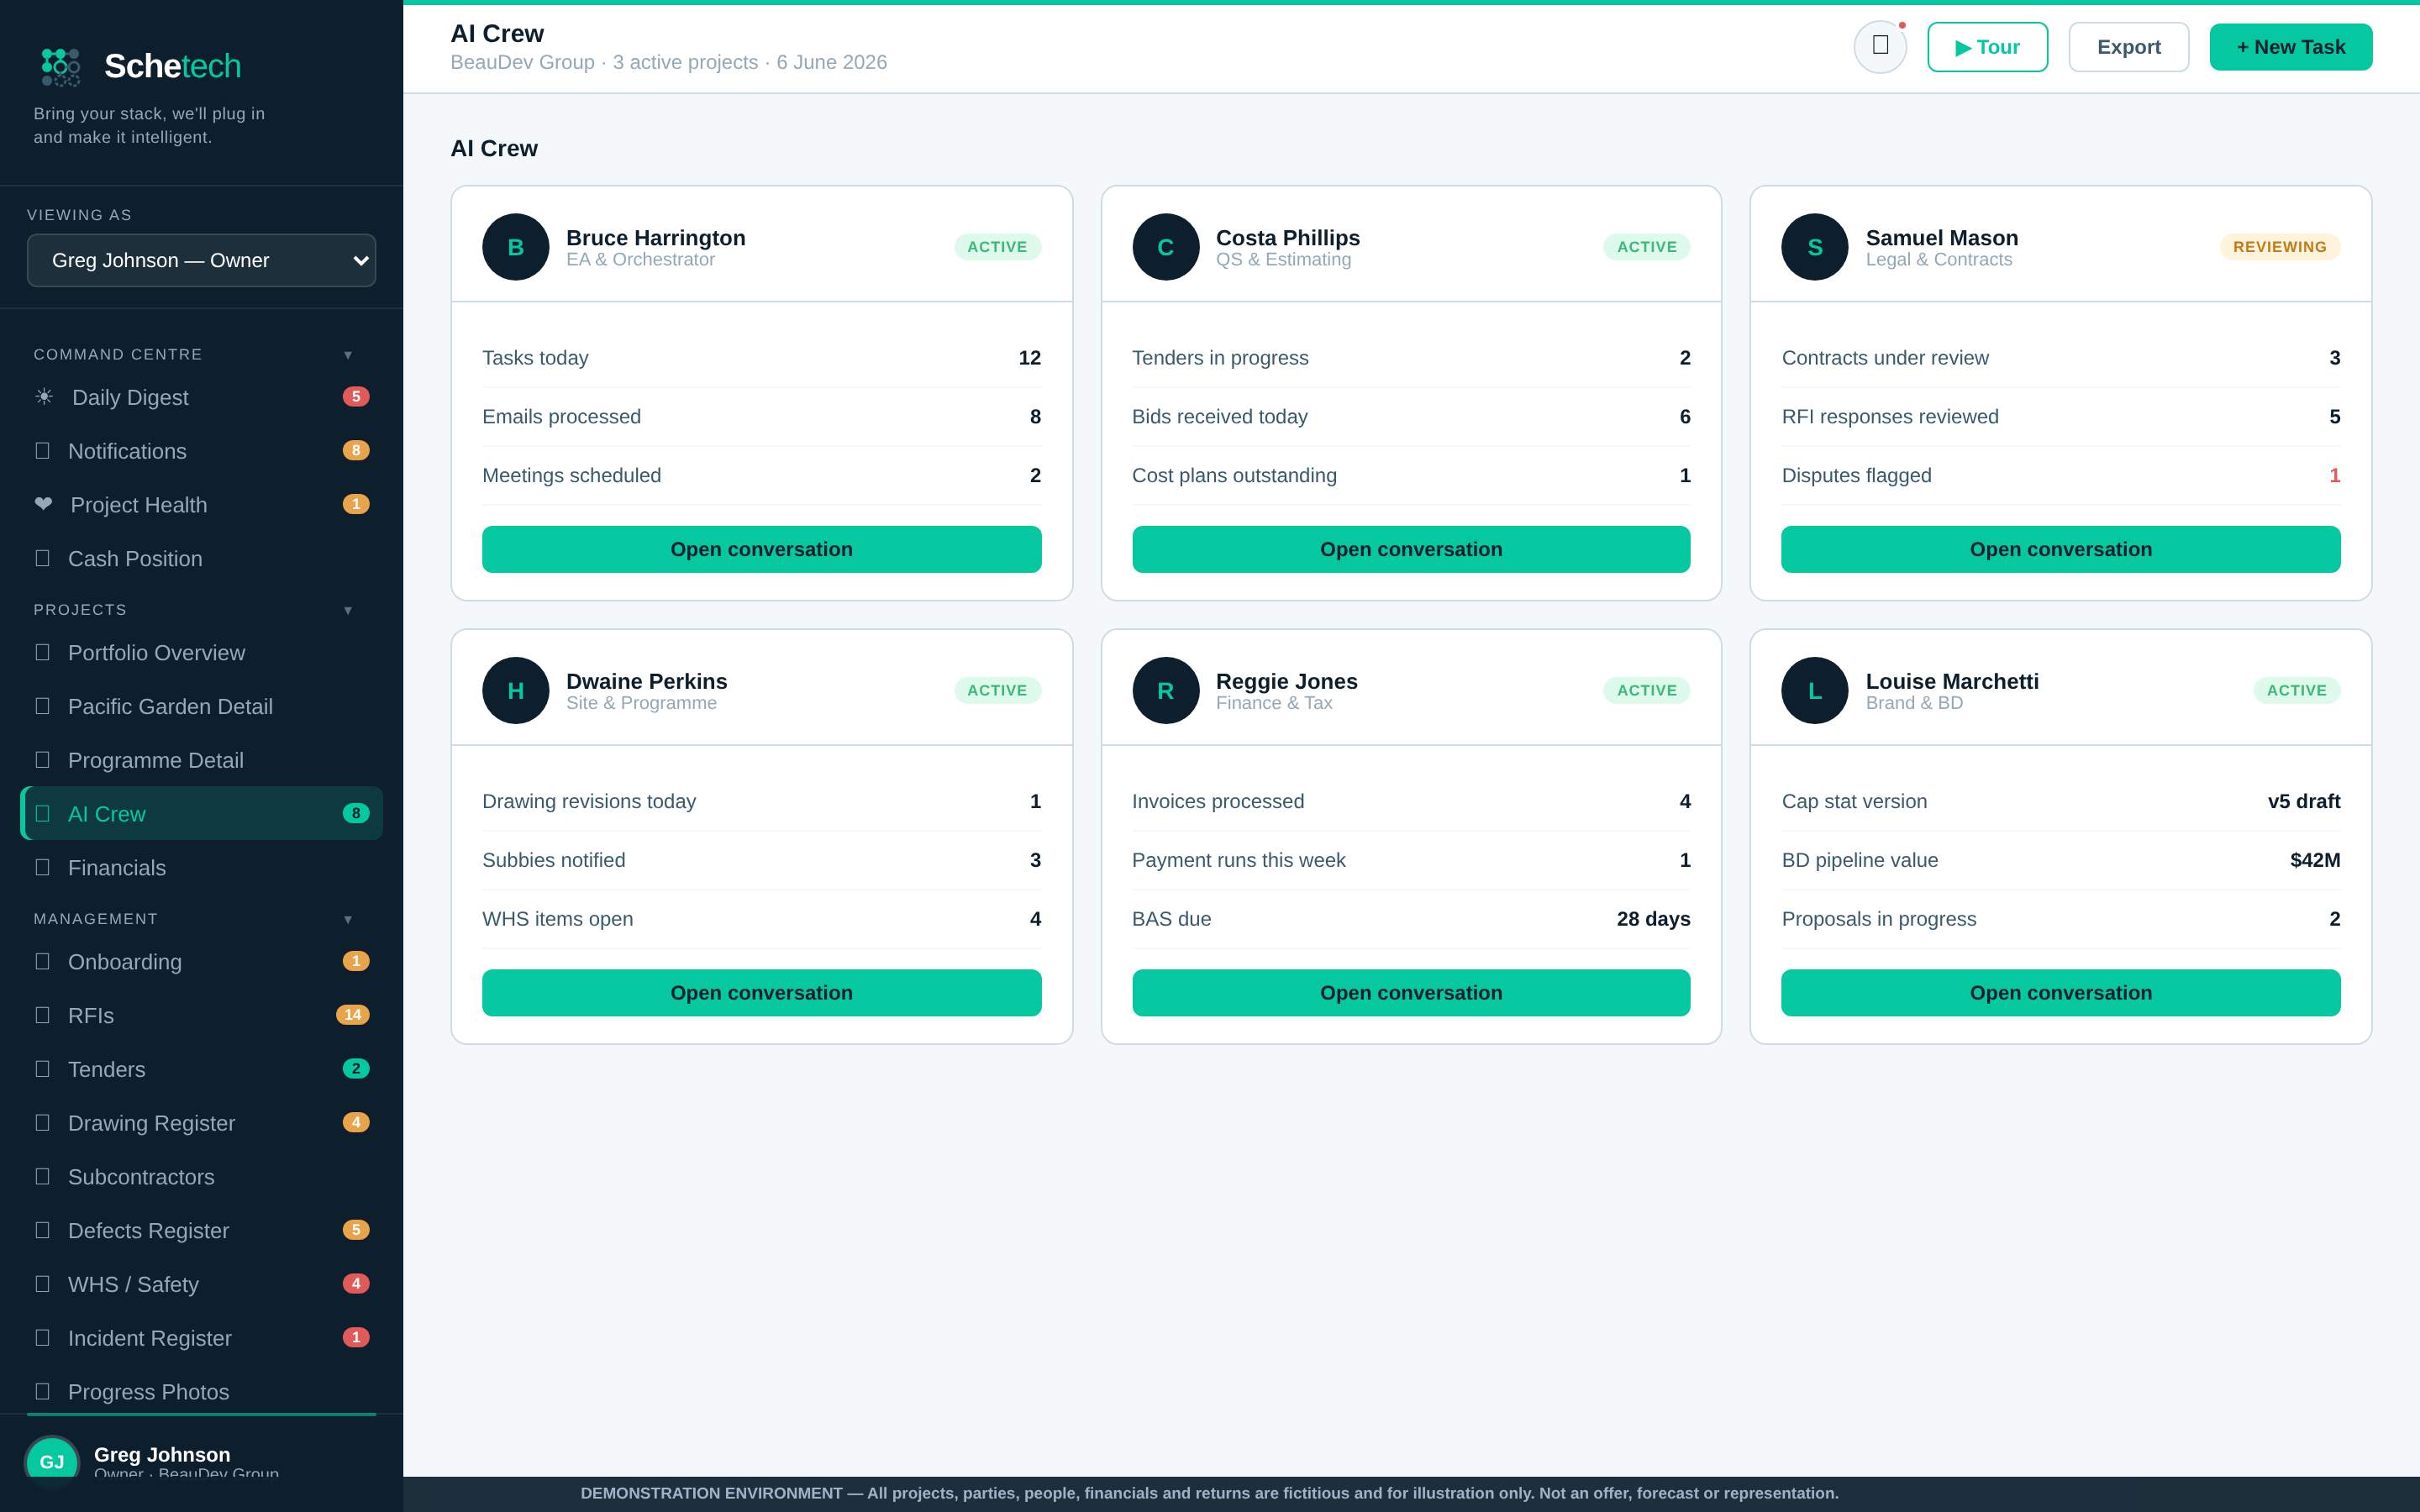Viewport: 2420px width, 1512px height.
Task: Click the Daily Digest sun icon
Action: 44,397
